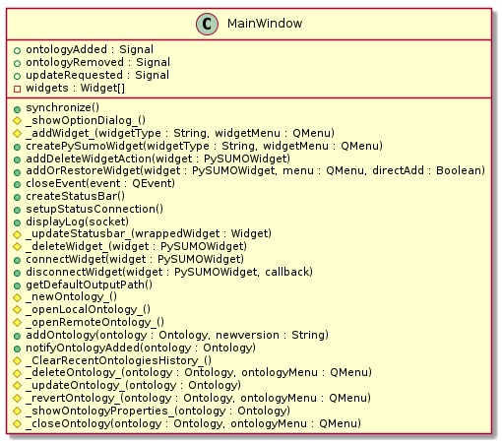Viewport: 502px width, 444px height.
Task: Select the _revertOntology_ method signature text
Action: click(199, 398)
